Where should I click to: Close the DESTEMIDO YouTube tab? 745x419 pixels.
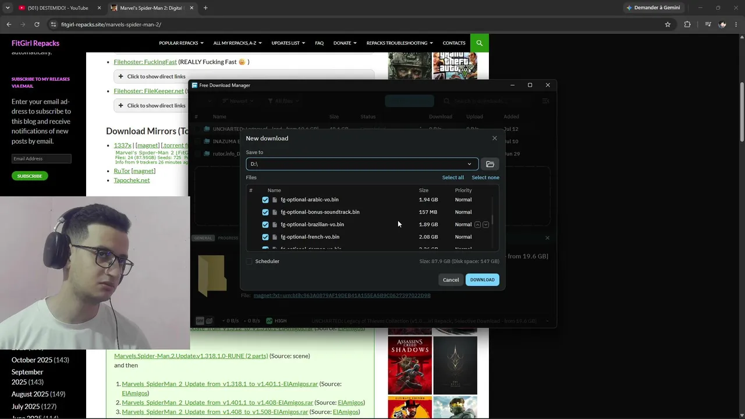99,8
